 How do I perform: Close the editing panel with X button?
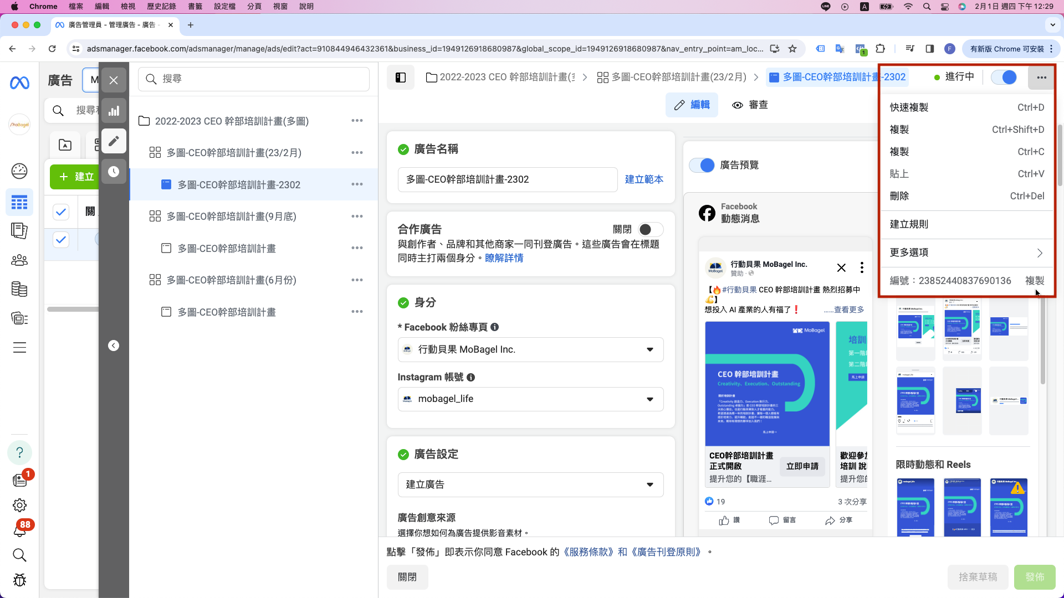coord(114,80)
